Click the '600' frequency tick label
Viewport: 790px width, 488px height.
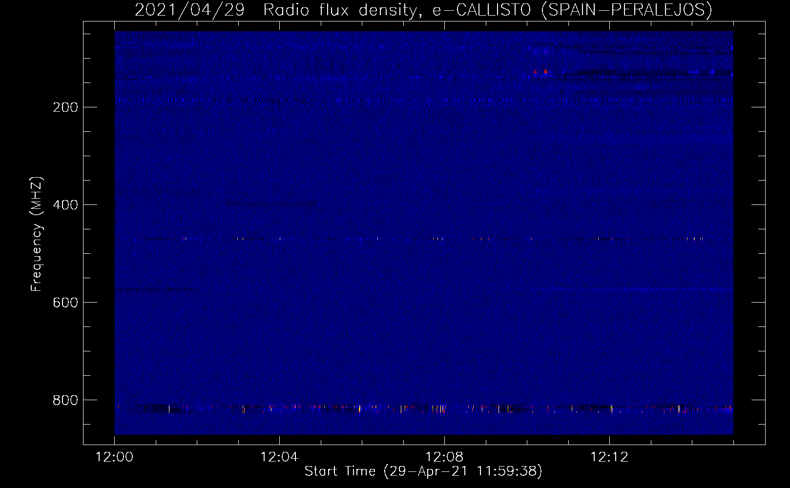pyautogui.click(x=65, y=303)
